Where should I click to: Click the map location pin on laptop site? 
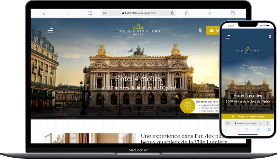click(200, 30)
